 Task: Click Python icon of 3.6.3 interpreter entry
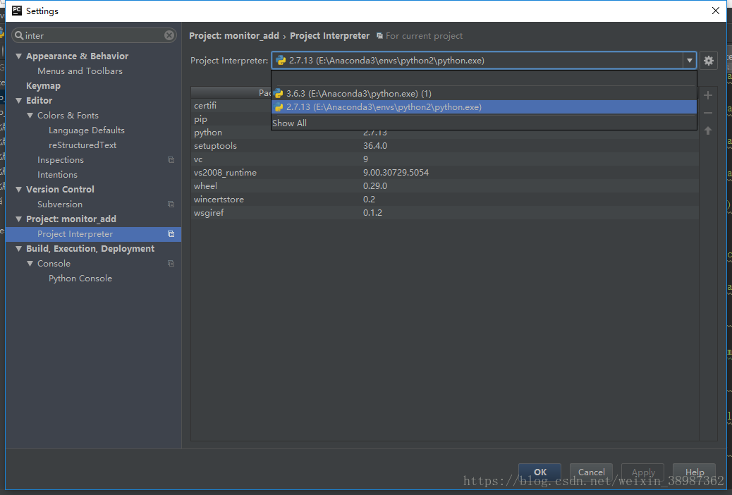pyautogui.click(x=279, y=93)
